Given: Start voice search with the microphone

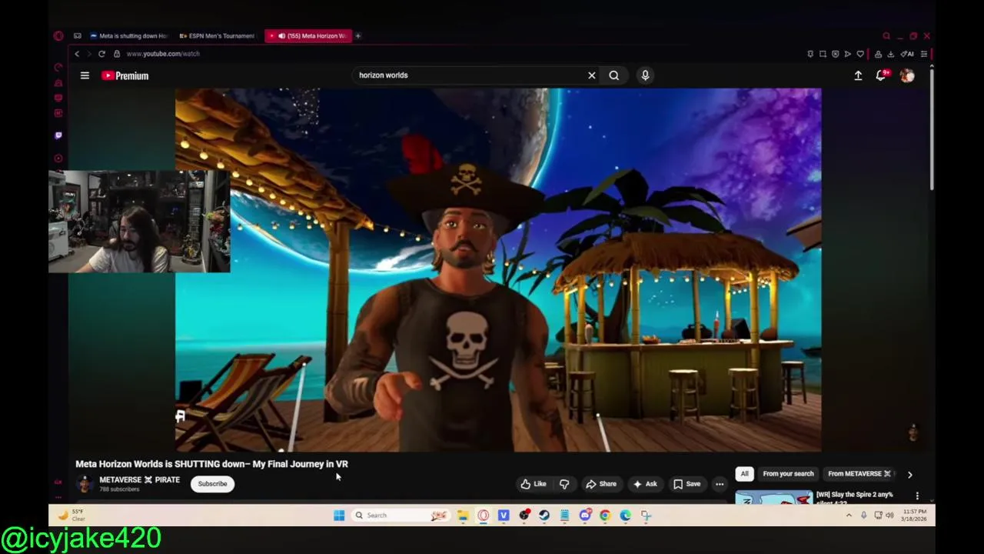Looking at the screenshot, I should [x=645, y=75].
